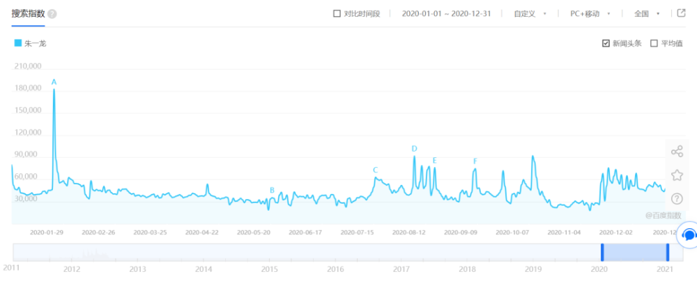Screen dimensions: 697x281
Task: Expand the PC+移动 device dropdown
Action: tap(590, 14)
